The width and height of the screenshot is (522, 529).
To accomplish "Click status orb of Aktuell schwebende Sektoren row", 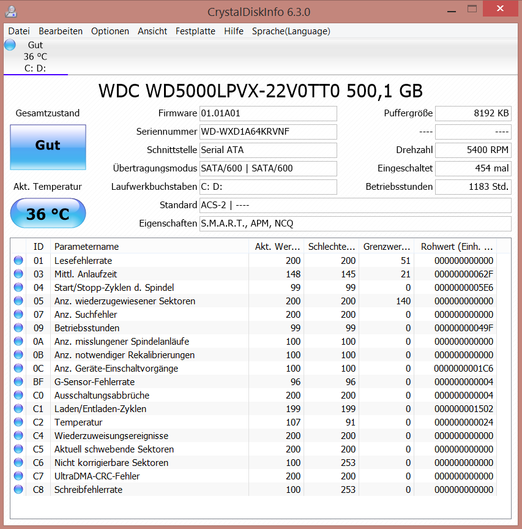I will click(18, 449).
